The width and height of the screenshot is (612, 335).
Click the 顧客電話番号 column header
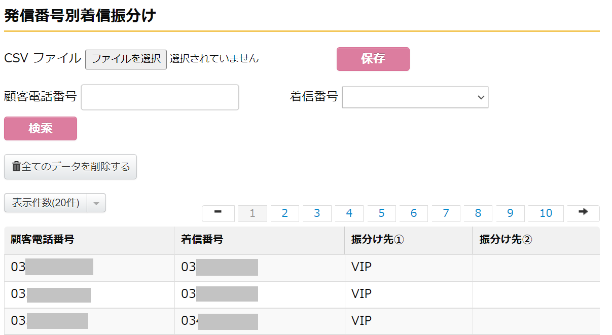tap(43, 240)
